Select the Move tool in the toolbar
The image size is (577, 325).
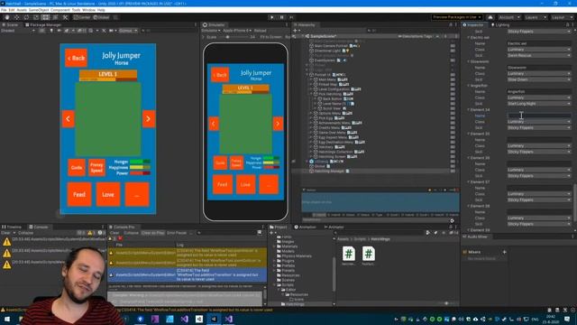[16, 17]
